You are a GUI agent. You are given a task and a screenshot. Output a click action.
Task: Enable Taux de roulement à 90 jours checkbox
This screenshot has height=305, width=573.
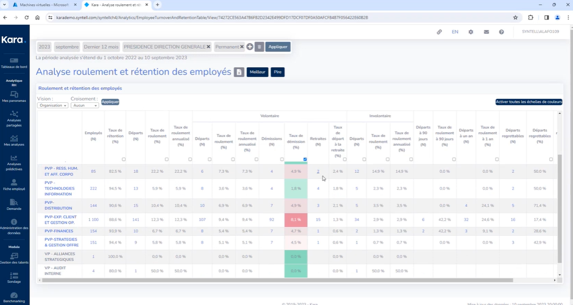tap(454, 159)
